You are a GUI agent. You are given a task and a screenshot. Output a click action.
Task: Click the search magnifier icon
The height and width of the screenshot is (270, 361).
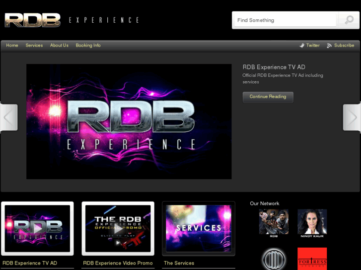[x=349, y=20]
